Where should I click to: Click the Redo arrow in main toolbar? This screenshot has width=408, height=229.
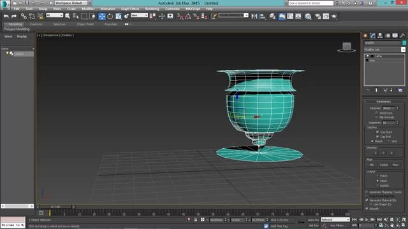coord(14,17)
